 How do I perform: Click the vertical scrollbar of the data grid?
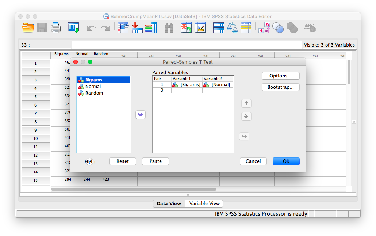click(349, 72)
